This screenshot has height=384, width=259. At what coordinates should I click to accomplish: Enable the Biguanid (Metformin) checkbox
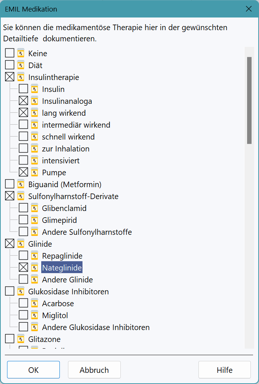(10, 184)
